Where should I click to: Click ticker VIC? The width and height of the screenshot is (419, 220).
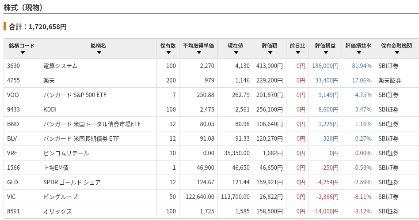pyautogui.click(x=11, y=197)
